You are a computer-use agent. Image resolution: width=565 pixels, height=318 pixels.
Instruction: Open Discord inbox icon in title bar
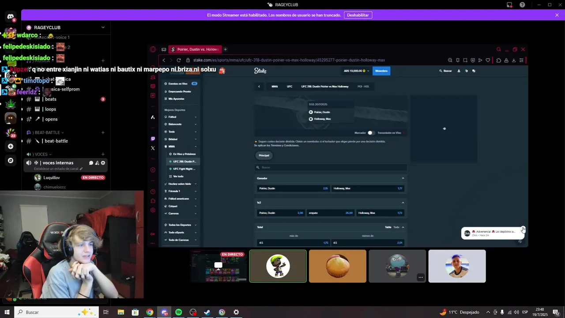pyautogui.click(x=509, y=5)
